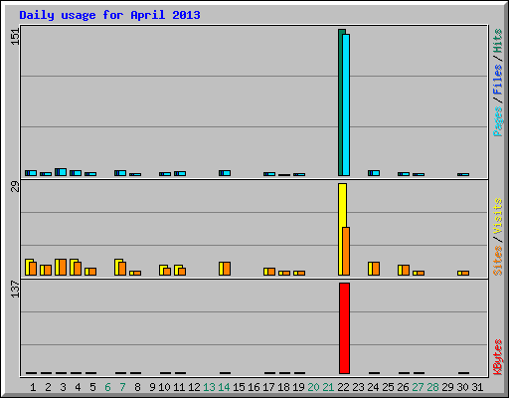The image size is (509, 398).
Task: Click the KBytes marker for day 1
Action: coord(31,373)
